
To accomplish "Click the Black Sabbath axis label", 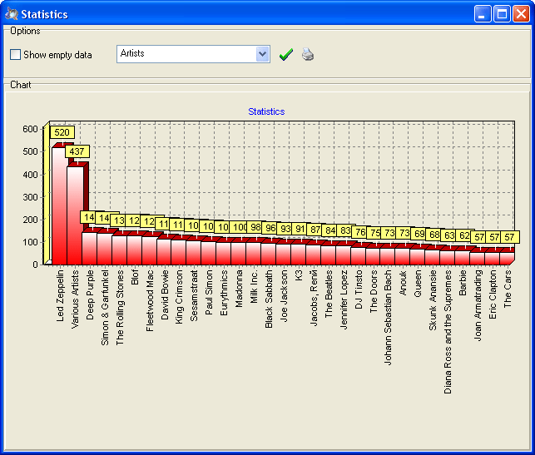I will [270, 299].
